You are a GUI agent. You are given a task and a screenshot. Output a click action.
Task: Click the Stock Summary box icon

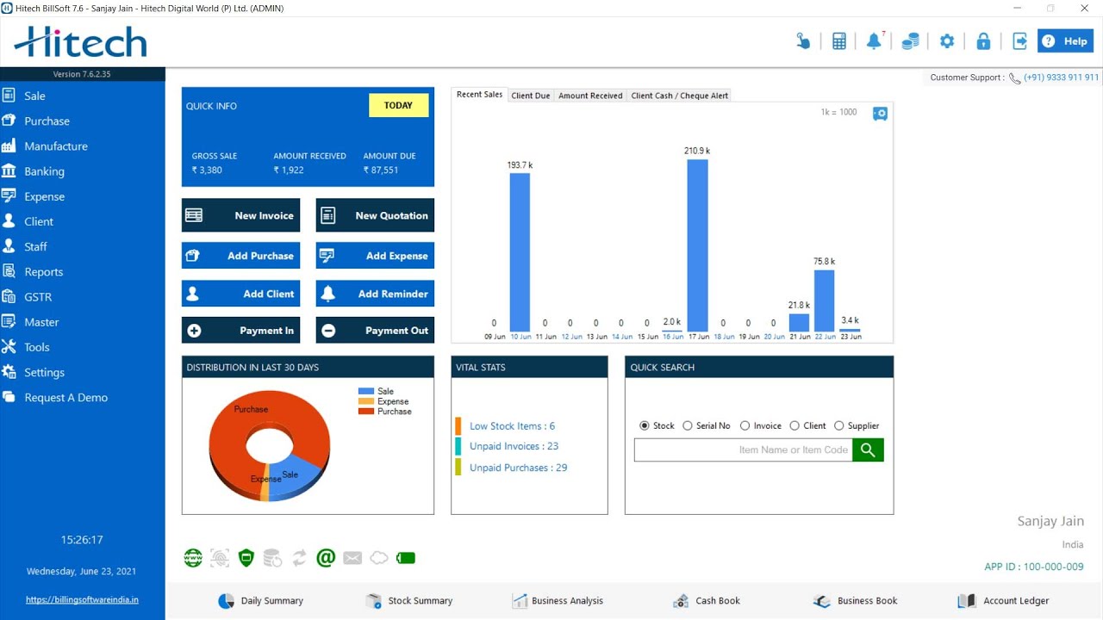(x=373, y=601)
